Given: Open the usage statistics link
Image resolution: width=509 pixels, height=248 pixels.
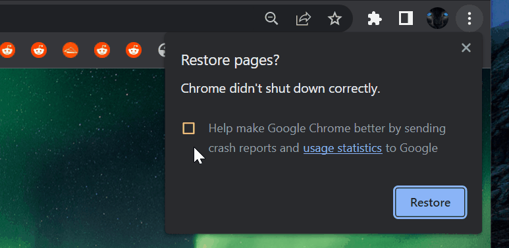Looking at the screenshot, I should pyautogui.click(x=342, y=148).
